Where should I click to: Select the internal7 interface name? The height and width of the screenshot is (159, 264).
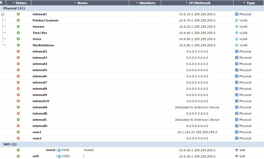(40, 82)
